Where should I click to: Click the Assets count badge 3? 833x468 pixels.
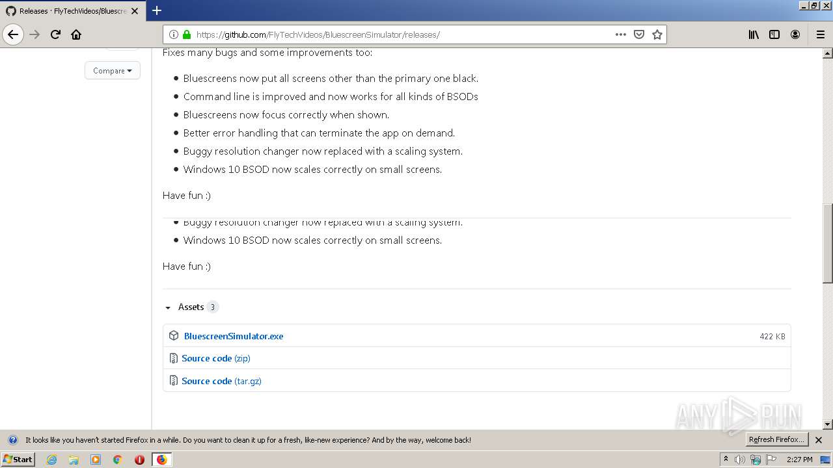point(212,307)
